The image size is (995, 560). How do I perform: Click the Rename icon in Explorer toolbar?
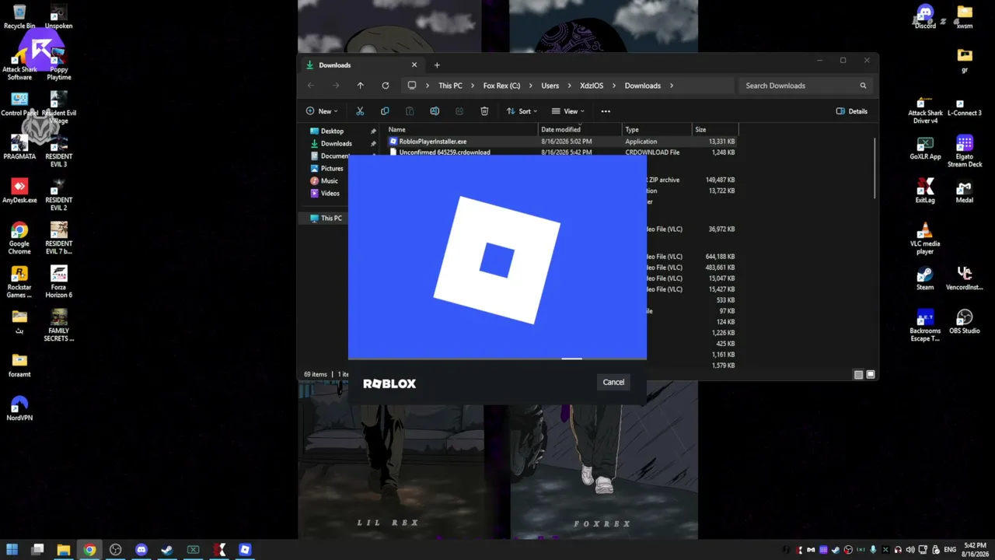point(435,111)
